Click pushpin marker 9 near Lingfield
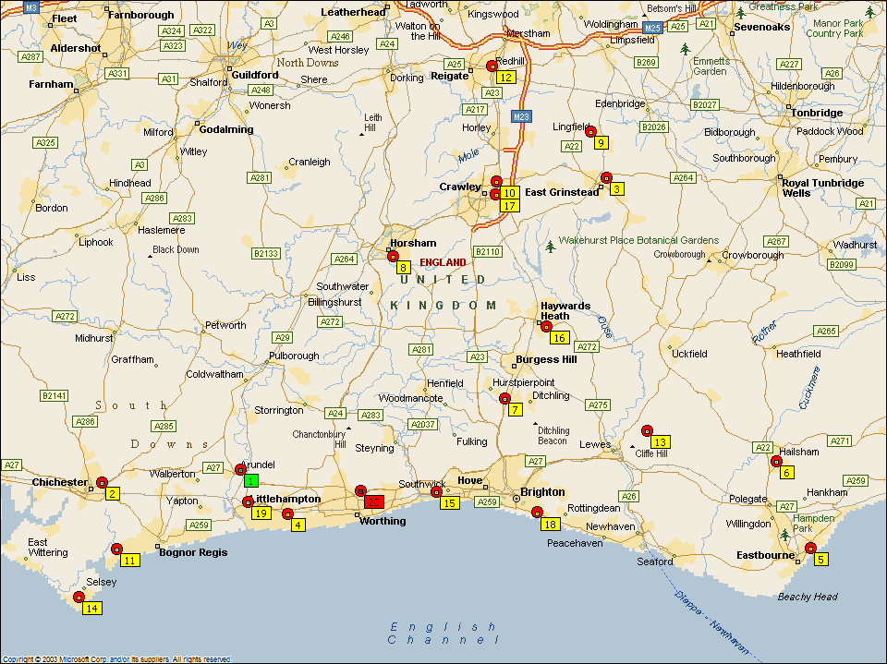Viewport: 887px width, 664px height. (x=601, y=143)
